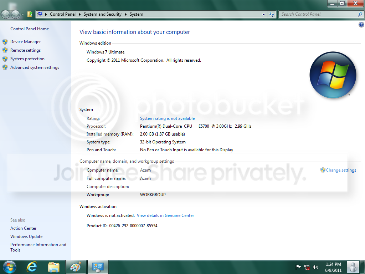
Task: Select Control Panel in the breadcrumb
Action: tap(63, 14)
